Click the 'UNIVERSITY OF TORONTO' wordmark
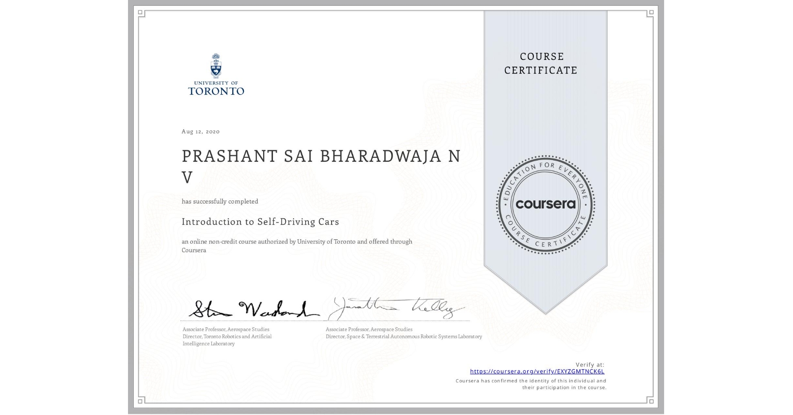 [217, 88]
